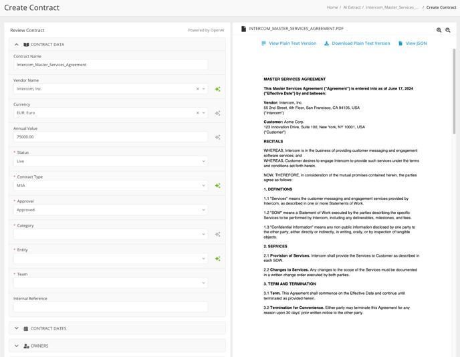Click the Annual Value input field

110,137
